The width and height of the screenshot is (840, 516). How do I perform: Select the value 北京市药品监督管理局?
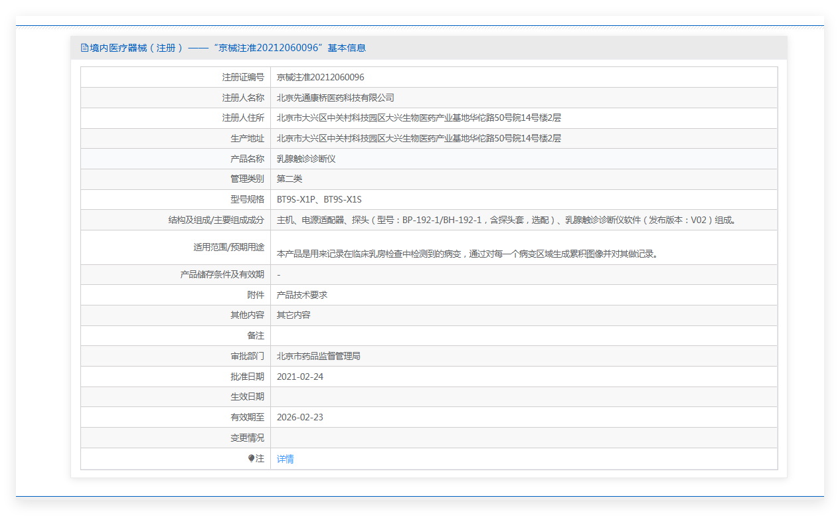tap(319, 356)
